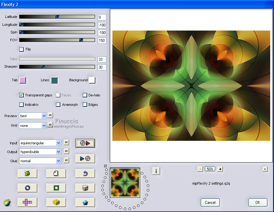The height and width of the screenshot is (212, 274).
Task: Click the save settings play-disc button
Action: 85,158
